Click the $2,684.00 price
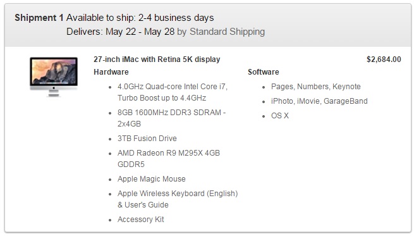The image size is (414, 236). pyautogui.click(x=384, y=59)
